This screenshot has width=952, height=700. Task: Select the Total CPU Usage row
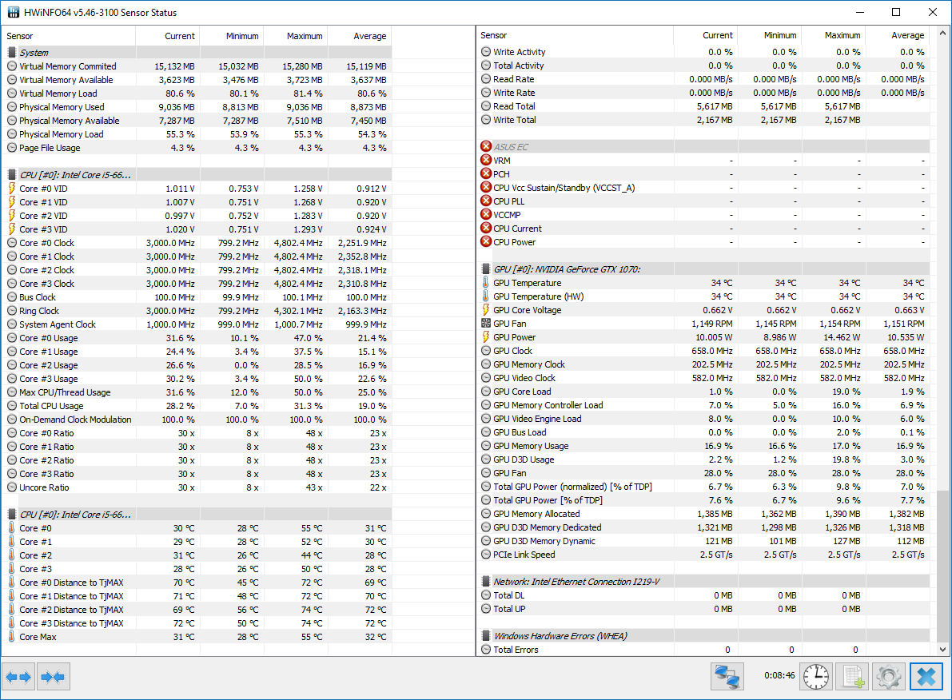[51, 406]
